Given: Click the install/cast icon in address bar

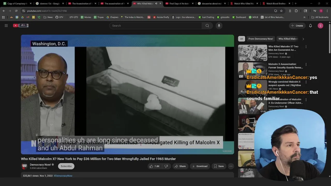Looking at the screenshot, I should point(276,11).
